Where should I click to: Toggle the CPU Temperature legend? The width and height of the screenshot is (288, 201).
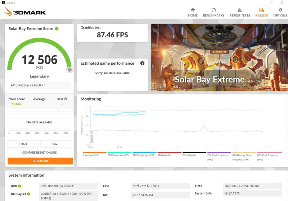tap(120, 154)
